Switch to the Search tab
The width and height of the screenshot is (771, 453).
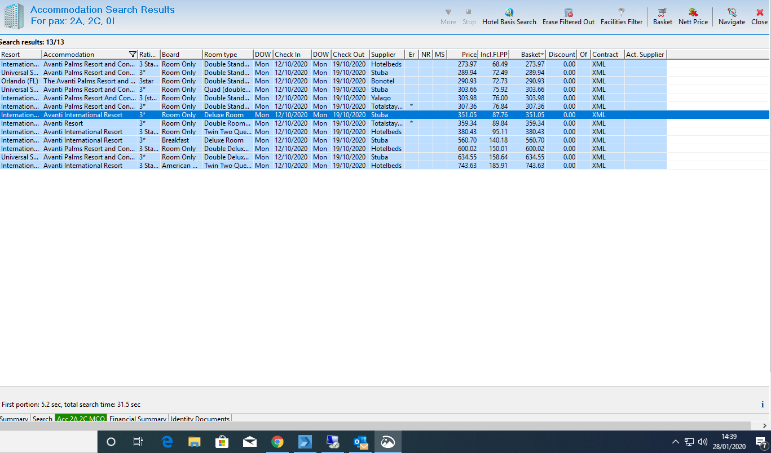tap(42, 419)
